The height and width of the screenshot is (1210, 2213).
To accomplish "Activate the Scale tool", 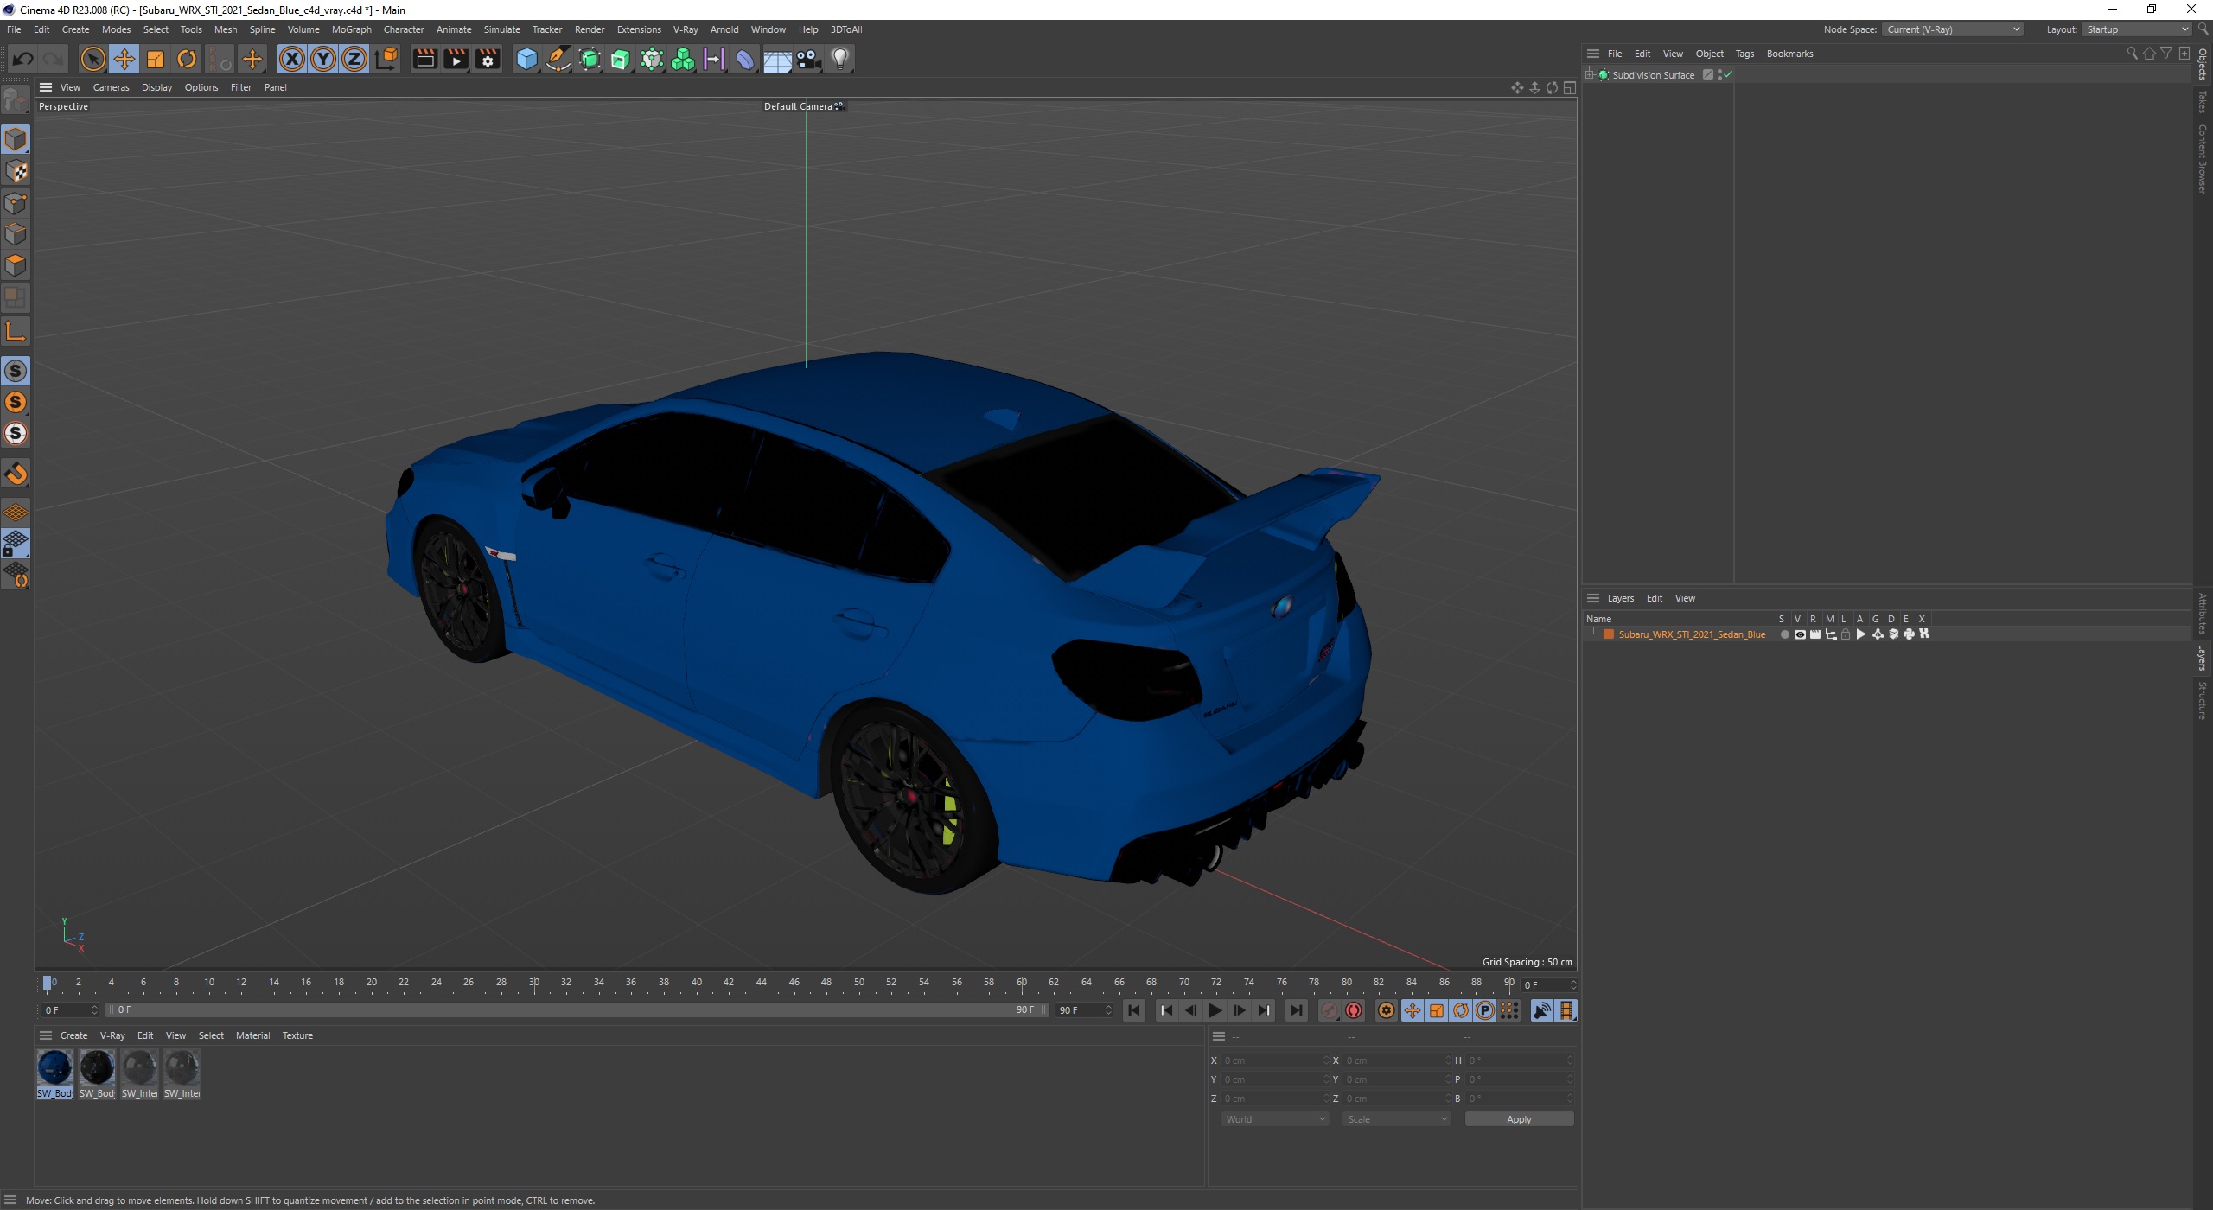I will (156, 59).
